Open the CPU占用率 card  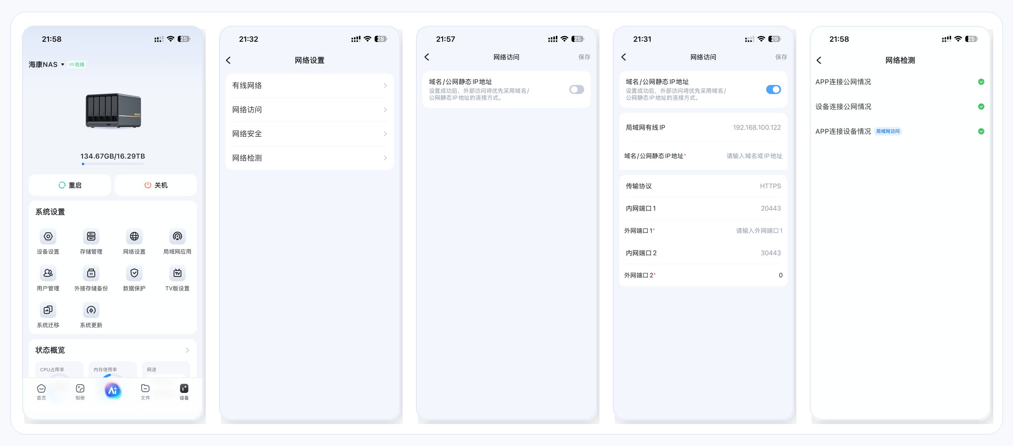[x=59, y=370]
